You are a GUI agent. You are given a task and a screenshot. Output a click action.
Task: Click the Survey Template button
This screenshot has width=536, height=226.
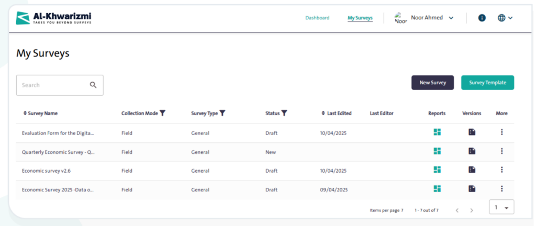pos(487,83)
